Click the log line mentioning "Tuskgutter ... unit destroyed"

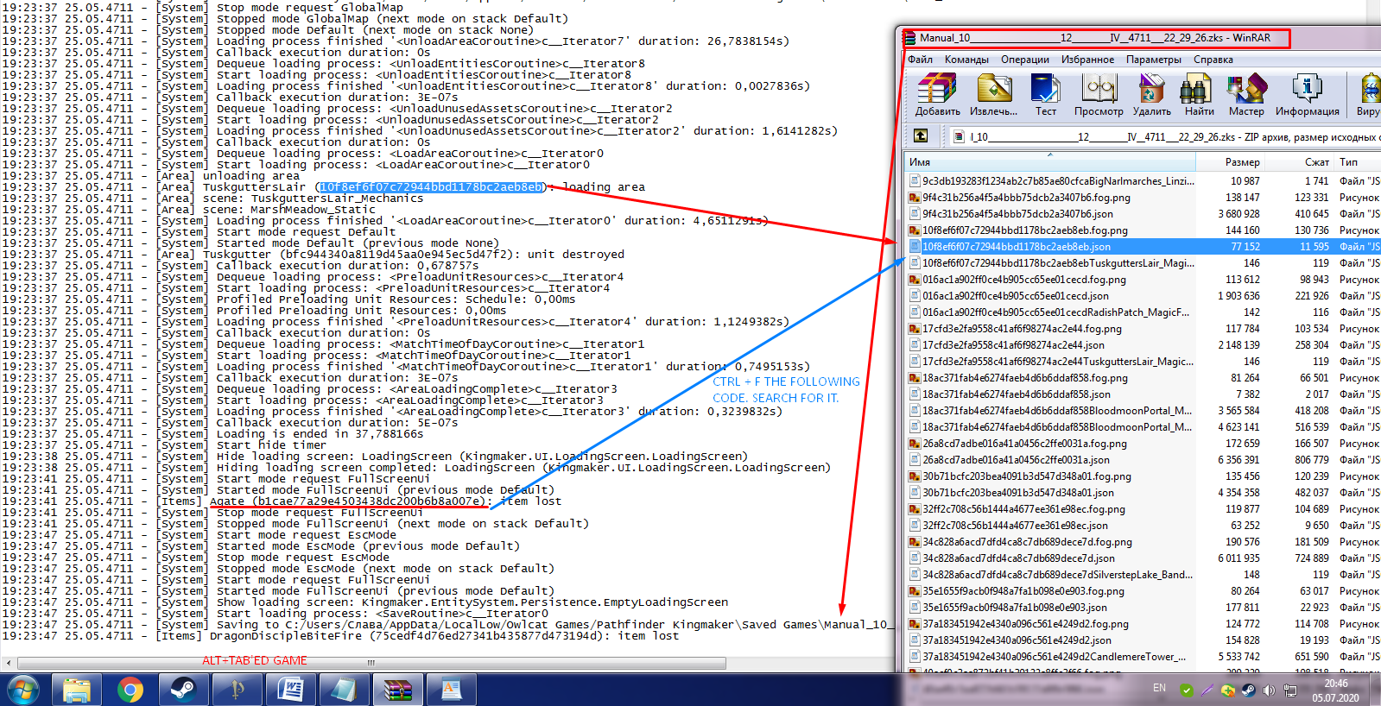[313, 255]
